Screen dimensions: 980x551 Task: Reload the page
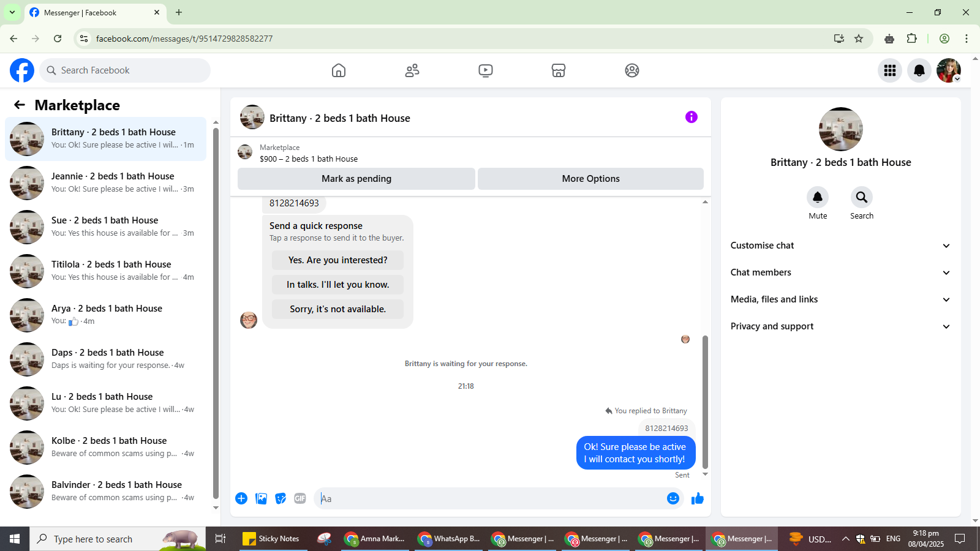pos(58,39)
